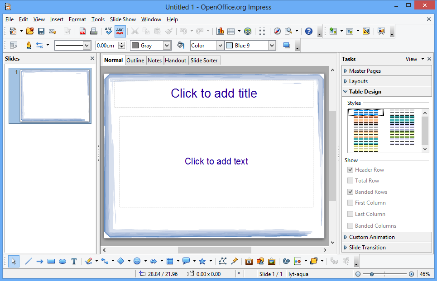This screenshot has height=281, width=437.
Task: Toggle the Banded Rows checkbox
Action: (351, 192)
